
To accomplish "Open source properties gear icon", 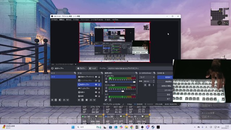I will (x=87, y=100).
